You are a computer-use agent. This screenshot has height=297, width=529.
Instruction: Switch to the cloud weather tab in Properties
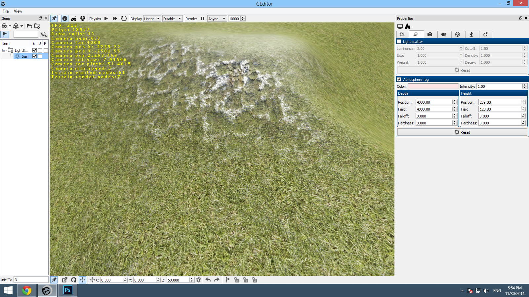[x=402, y=34]
